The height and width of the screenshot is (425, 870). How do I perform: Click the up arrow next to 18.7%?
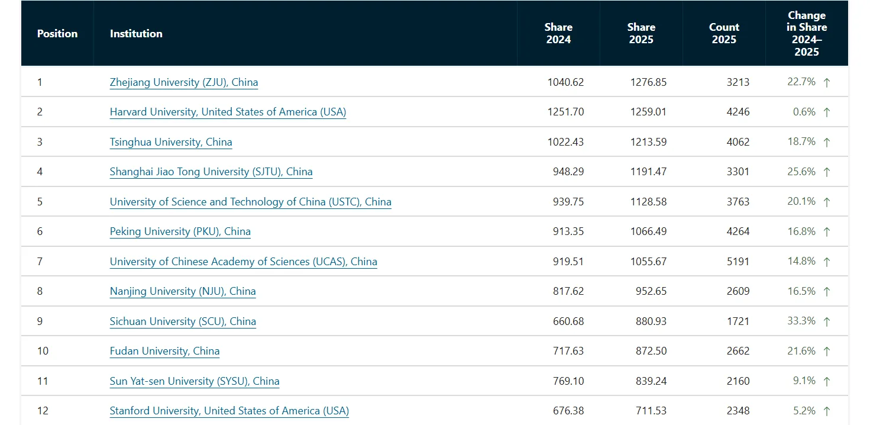827,142
